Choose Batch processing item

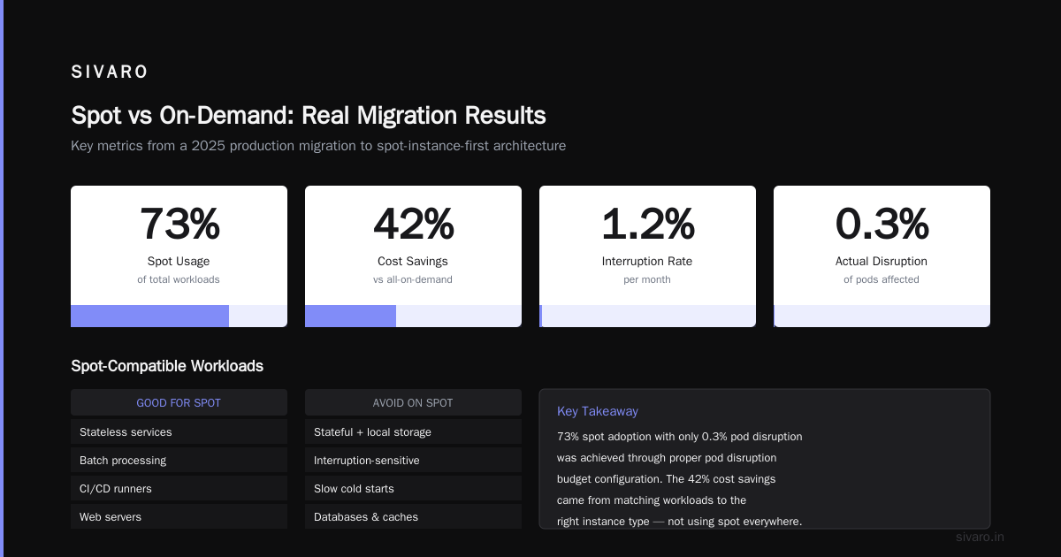[179, 460]
